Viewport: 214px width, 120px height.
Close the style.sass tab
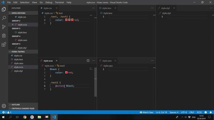coord(115,61)
